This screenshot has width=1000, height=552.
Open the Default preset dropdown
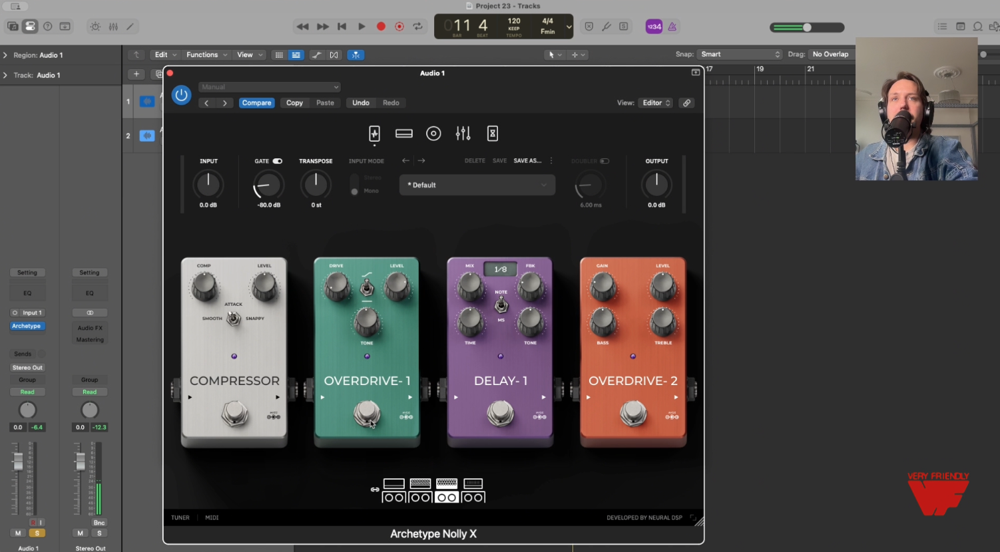pyautogui.click(x=477, y=185)
